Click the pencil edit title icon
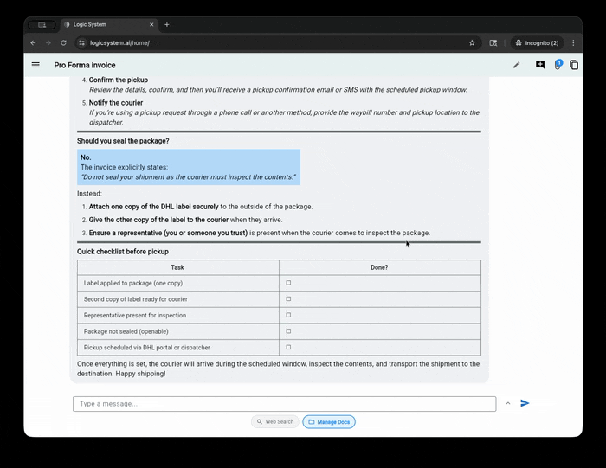 tap(517, 65)
